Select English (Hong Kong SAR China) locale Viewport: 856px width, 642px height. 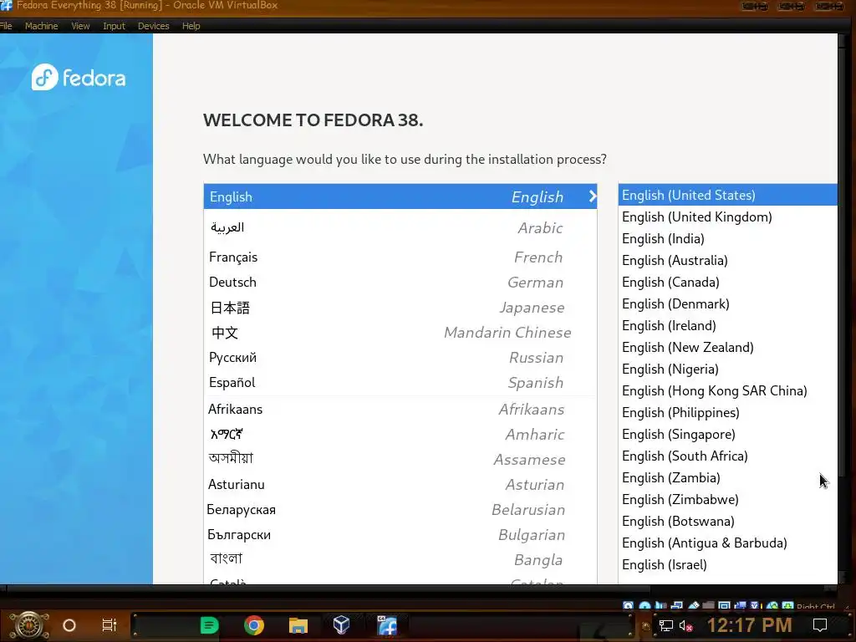pos(727,391)
